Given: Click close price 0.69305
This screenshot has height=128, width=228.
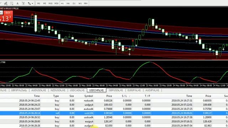Looking at the screenshot, I should click(x=207, y=100).
